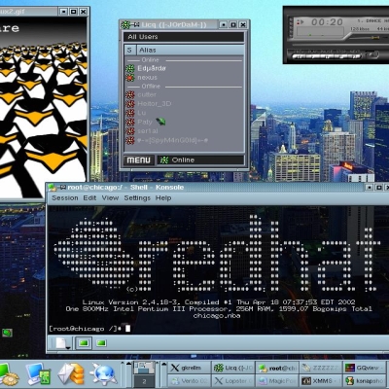
Task: Select offline contact serial in Licq
Action: [148, 131]
